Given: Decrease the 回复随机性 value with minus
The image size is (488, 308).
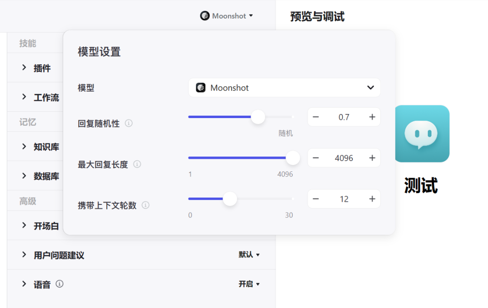Looking at the screenshot, I should pyautogui.click(x=315, y=117).
